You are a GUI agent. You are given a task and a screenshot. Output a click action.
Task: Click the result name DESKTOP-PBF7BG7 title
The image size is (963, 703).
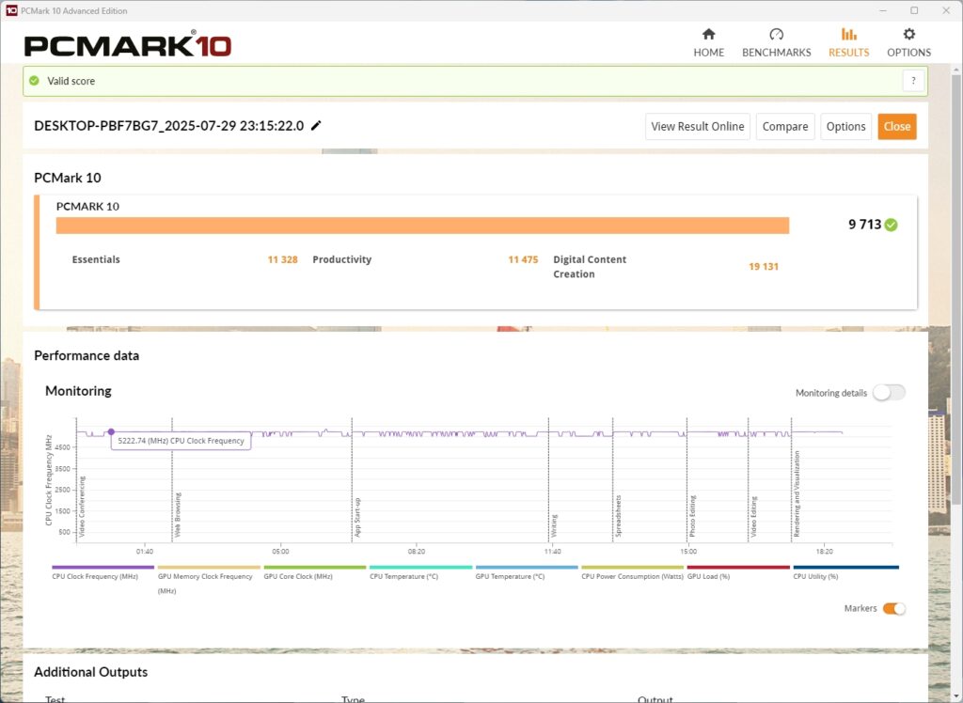(x=169, y=126)
